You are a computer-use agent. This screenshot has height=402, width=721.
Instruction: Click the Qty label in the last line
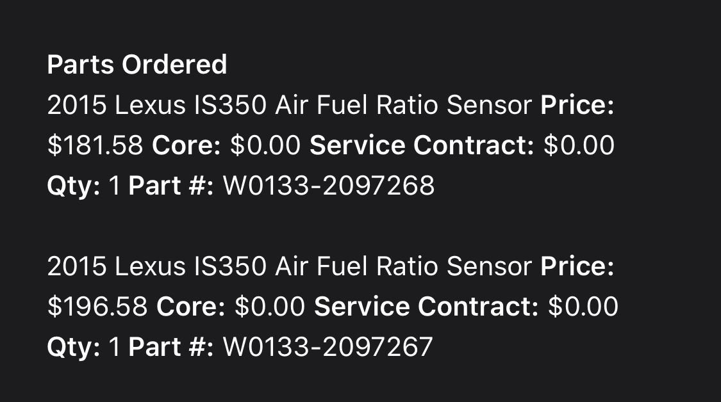pyautogui.click(x=73, y=348)
